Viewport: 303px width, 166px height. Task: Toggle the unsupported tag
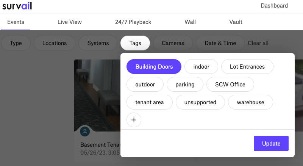tap(200, 102)
